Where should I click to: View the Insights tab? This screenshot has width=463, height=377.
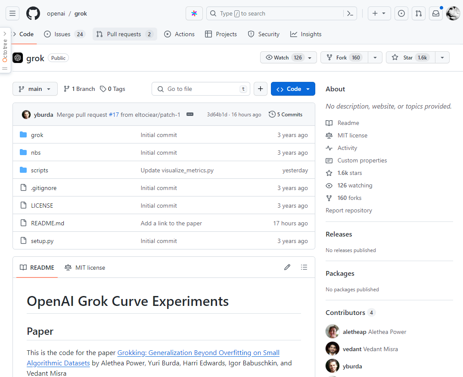pyautogui.click(x=306, y=34)
